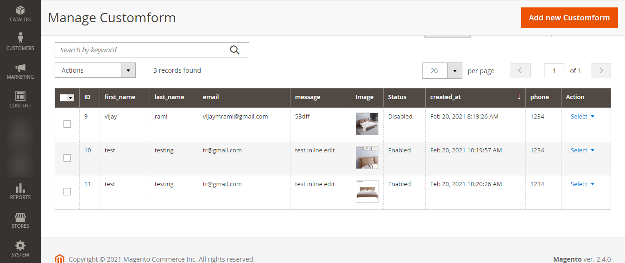
Task: Click the search magnifier icon
Action: [x=235, y=50]
